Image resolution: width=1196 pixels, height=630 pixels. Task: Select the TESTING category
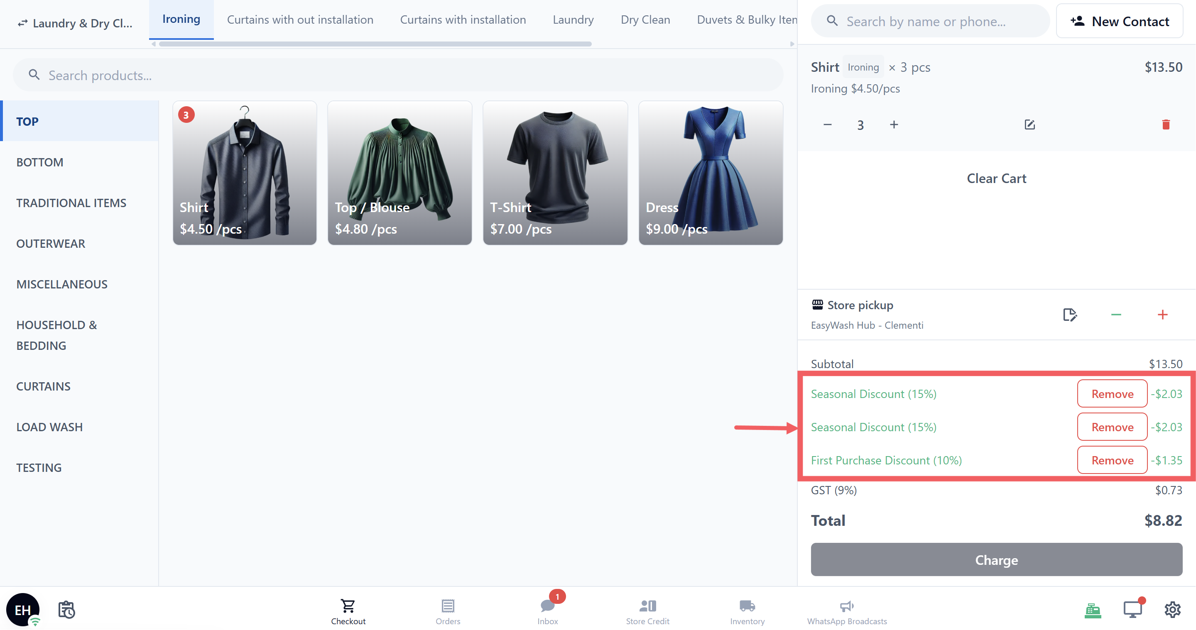pyautogui.click(x=80, y=468)
